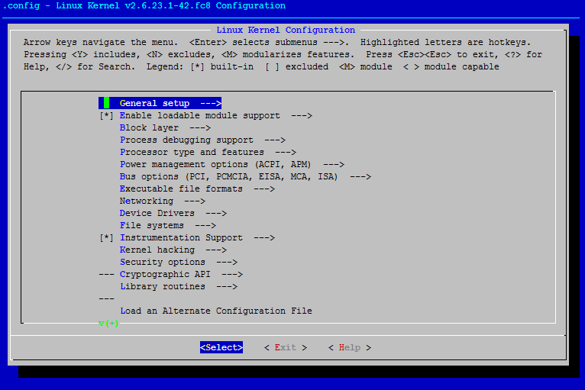Open Processor type and features submenu
The width and height of the screenshot is (585, 390).
click(208, 152)
